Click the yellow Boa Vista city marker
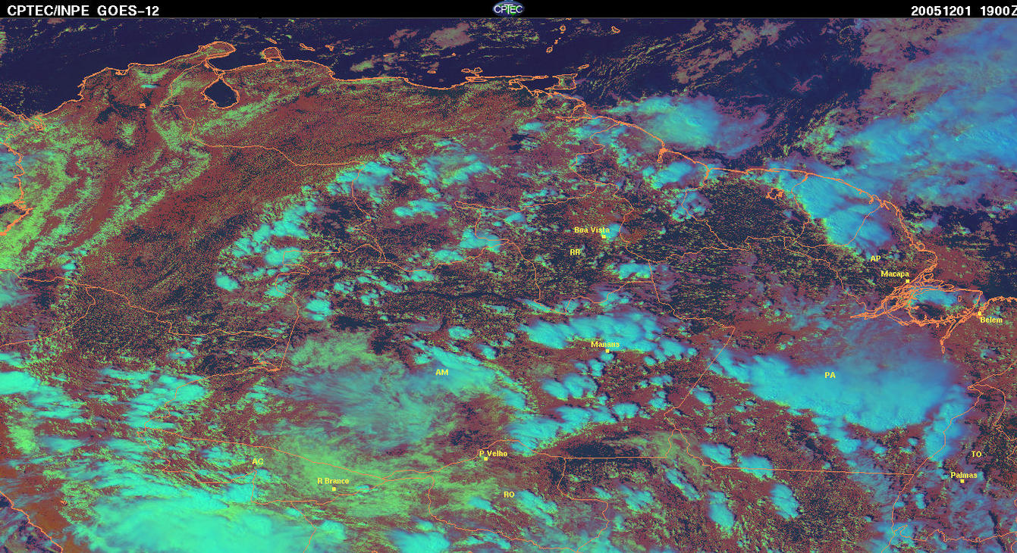Viewport: 1017px width, 553px height. (604, 236)
